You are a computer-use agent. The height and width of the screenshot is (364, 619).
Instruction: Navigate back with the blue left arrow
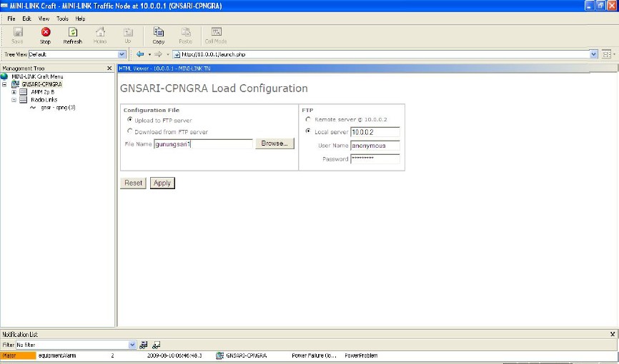click(140, 54)
